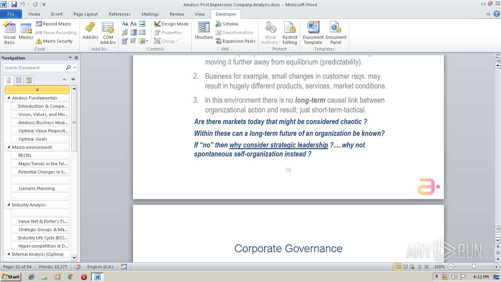Switch to the Mailings tab

[150, 14]
